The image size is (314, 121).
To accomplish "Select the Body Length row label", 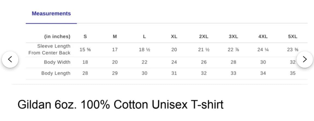I will pyautogui.click(x=56, y=73).
